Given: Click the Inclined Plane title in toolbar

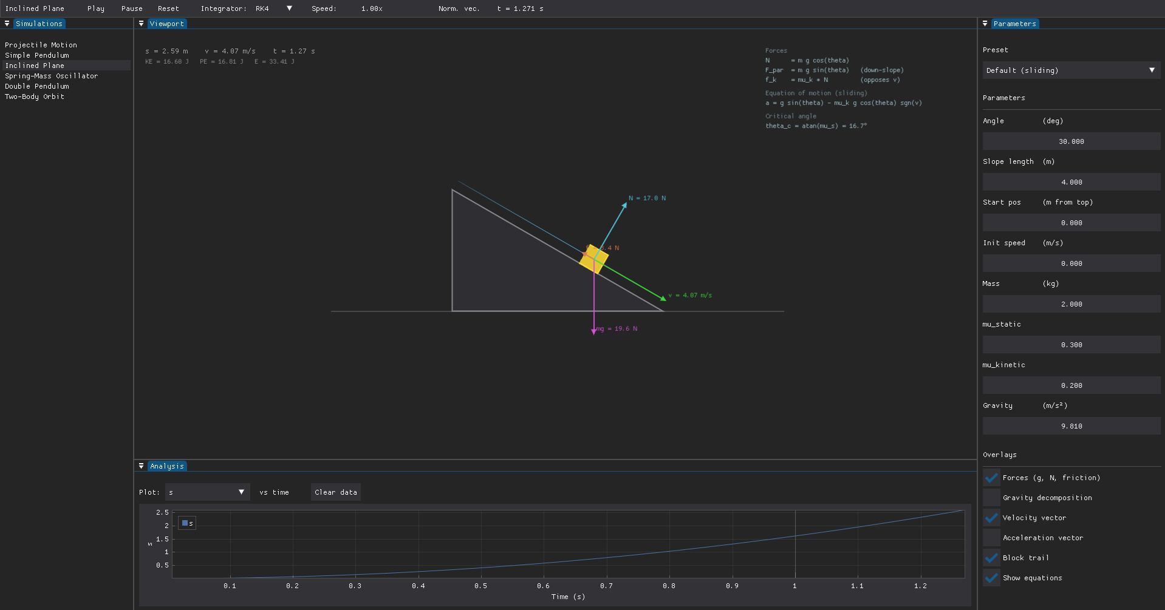Looking at the screenshot, I should [x=35, y=8].
